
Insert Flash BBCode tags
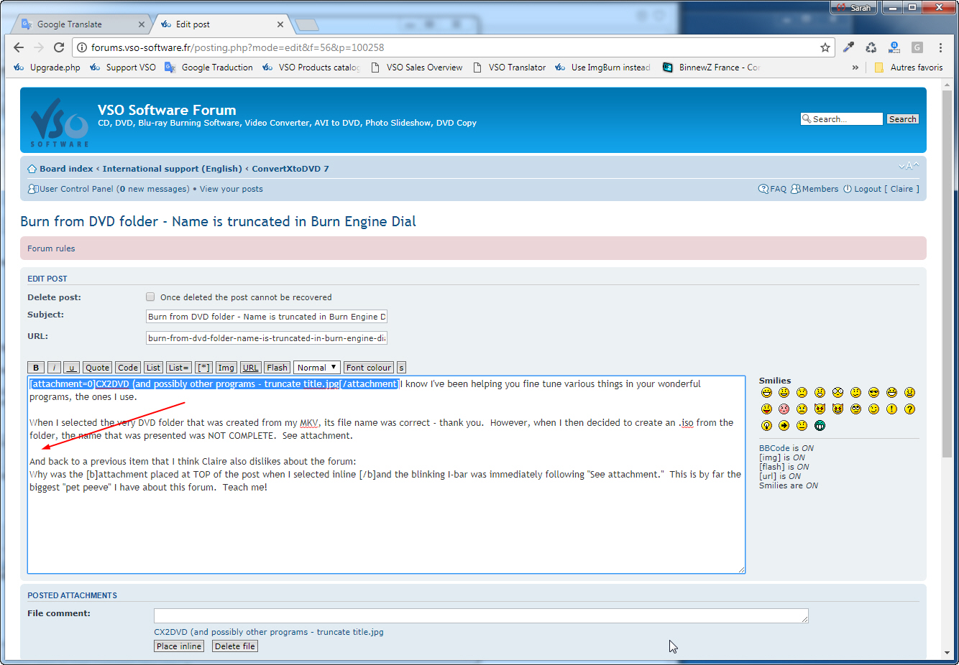coord(277,368)
